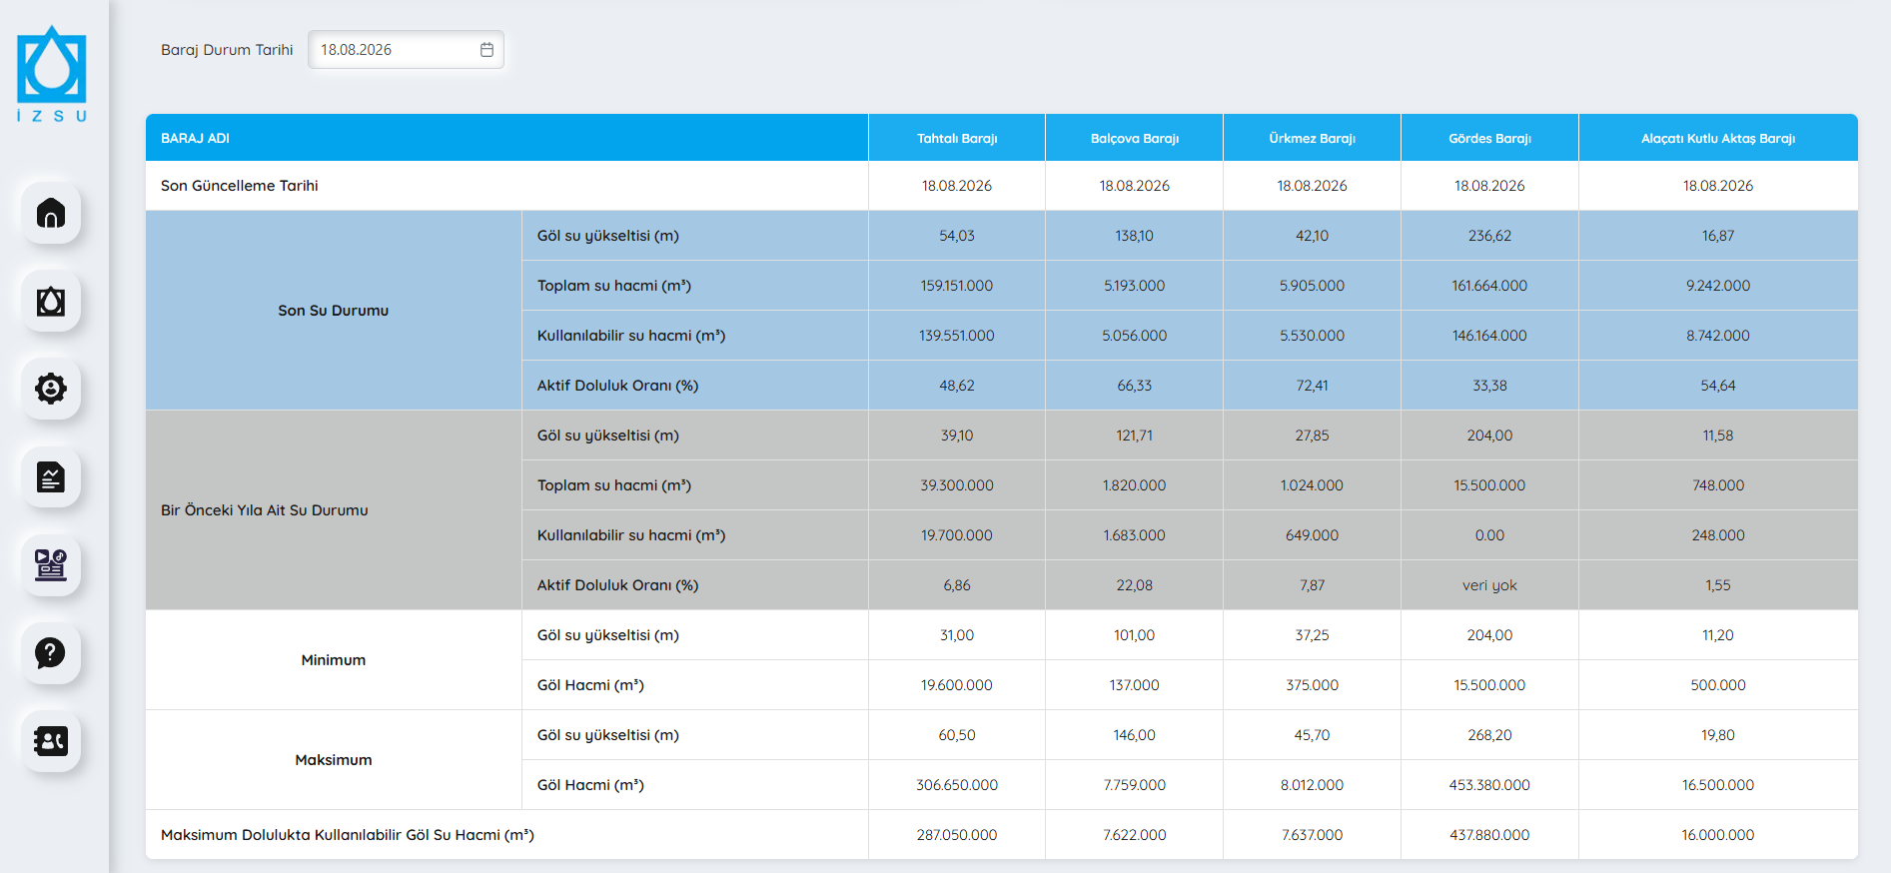
Task: Select the Gördes Barajı column header
Action: 1489,138
